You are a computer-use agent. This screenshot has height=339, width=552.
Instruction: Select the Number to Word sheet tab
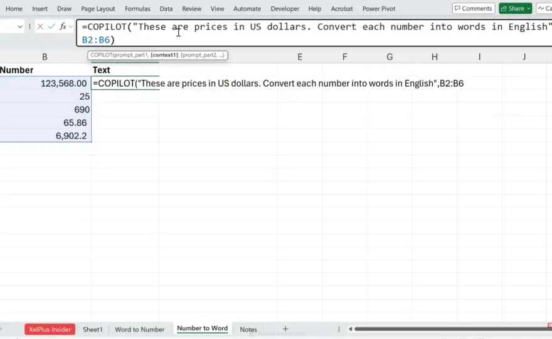[x=203, y=328]
